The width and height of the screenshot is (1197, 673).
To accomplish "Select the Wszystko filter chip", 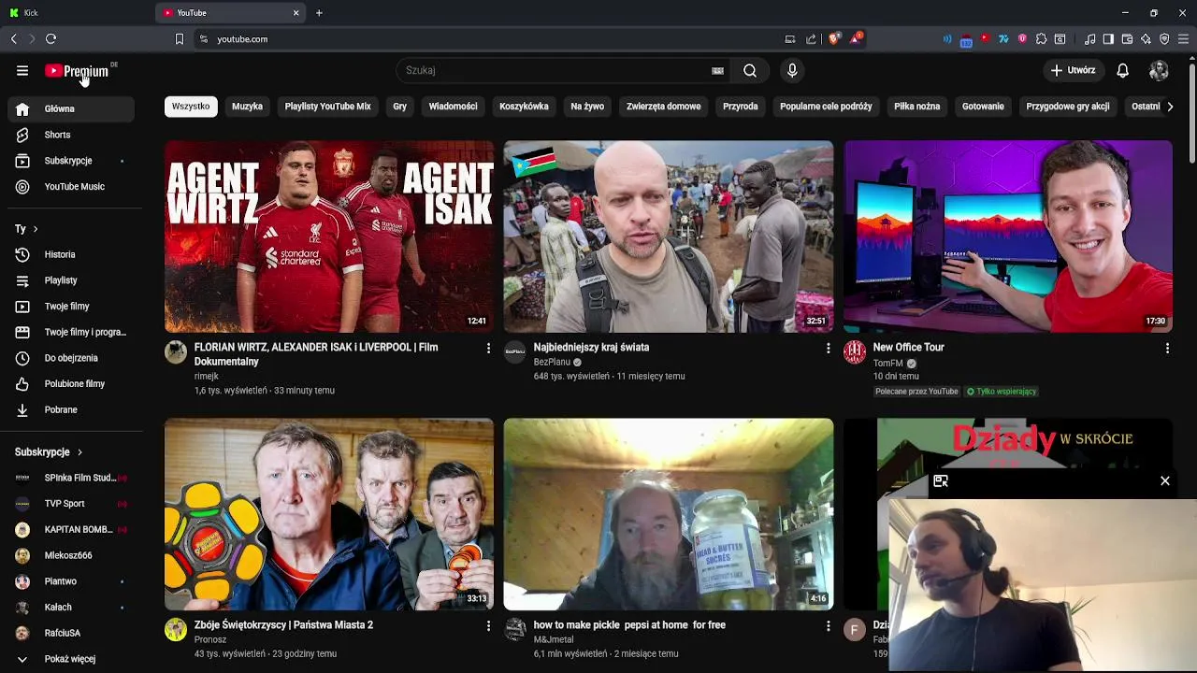I will click(191, 107).
